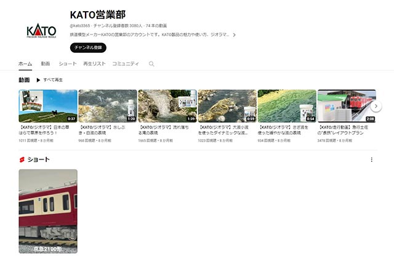Open the 1:20 water splash video thumbnail
This screenshot has height=256, width=394.
pos(108,106)
